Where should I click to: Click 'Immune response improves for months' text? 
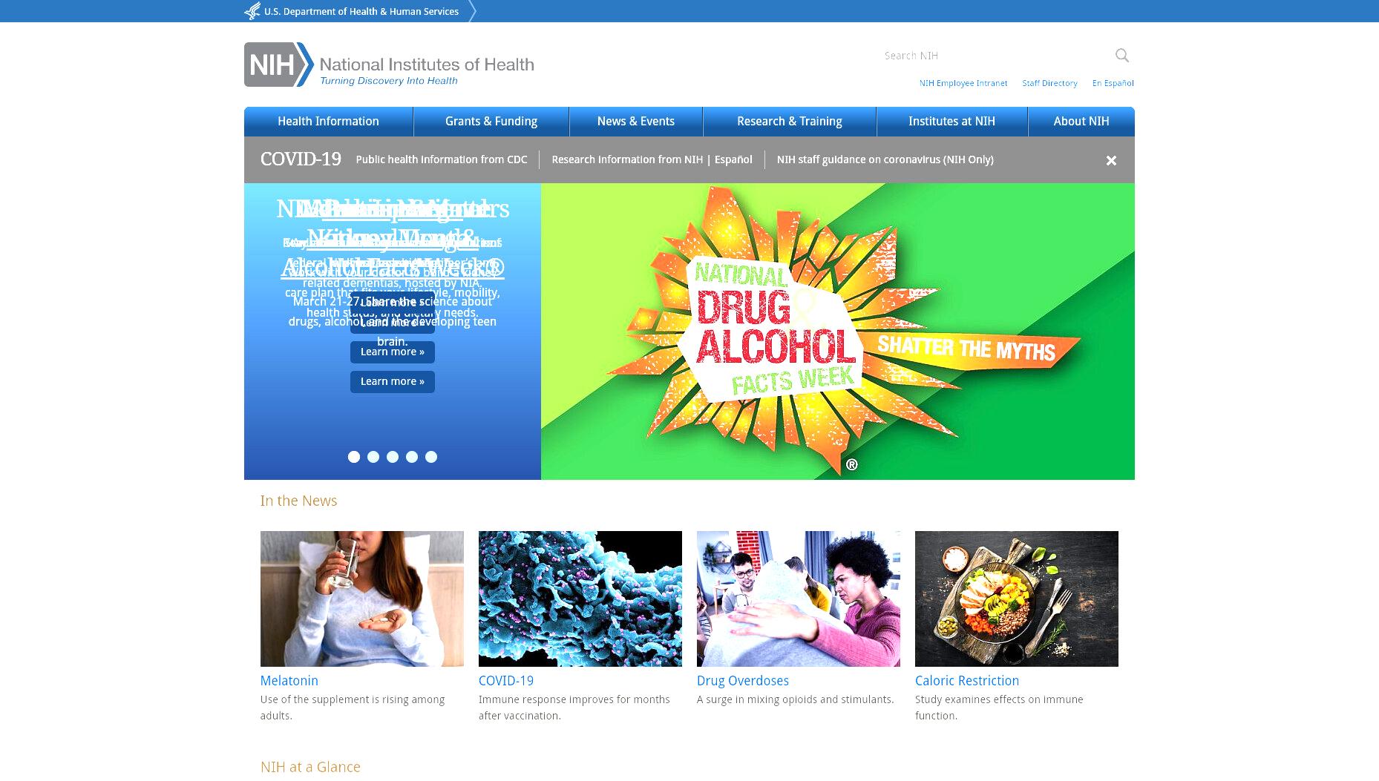click(574, 708)
